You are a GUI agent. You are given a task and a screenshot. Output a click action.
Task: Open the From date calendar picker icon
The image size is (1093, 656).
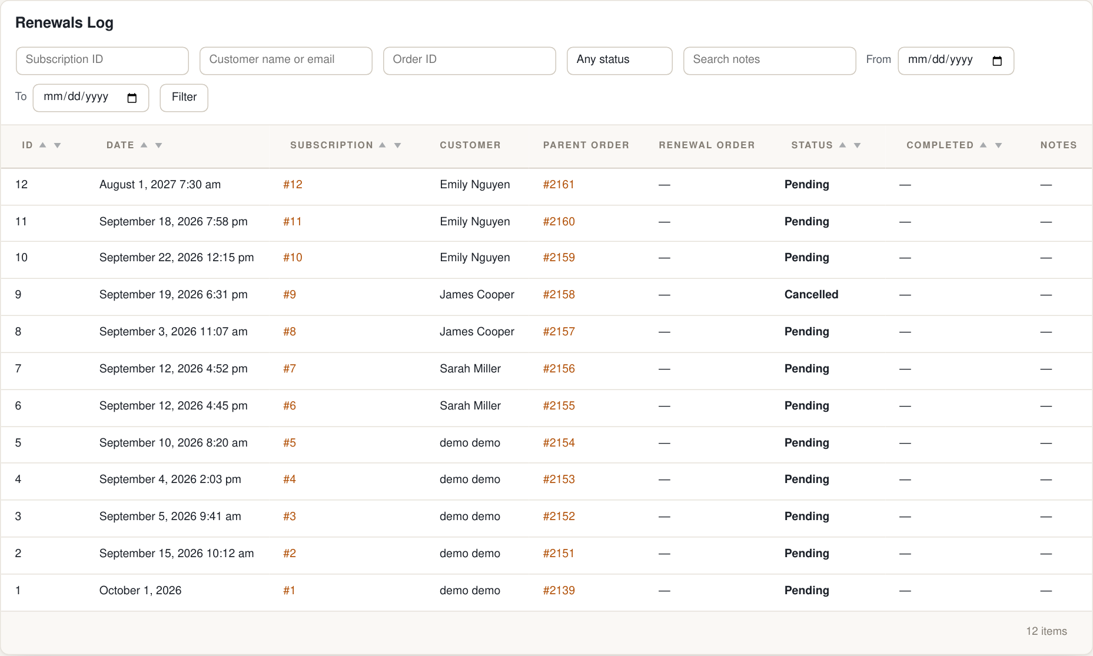997,61
